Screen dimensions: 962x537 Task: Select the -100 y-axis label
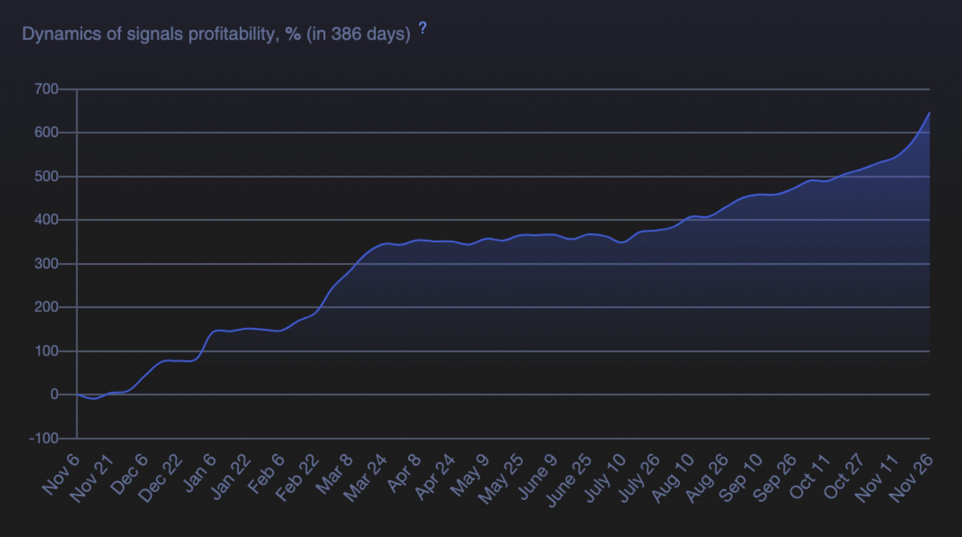click(44, 439)
